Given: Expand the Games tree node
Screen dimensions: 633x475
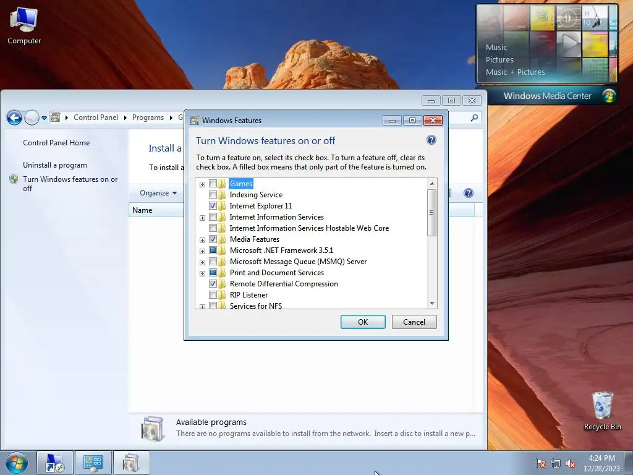Looking at the screenshot, I should [x=202, y=184].
